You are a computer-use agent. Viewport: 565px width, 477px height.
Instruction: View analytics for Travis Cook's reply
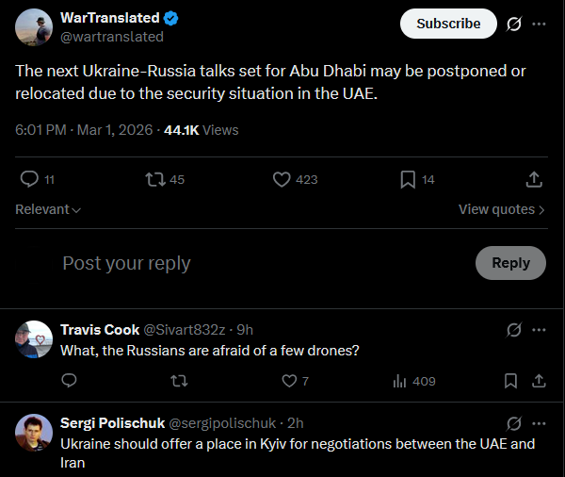pos(399,381)
